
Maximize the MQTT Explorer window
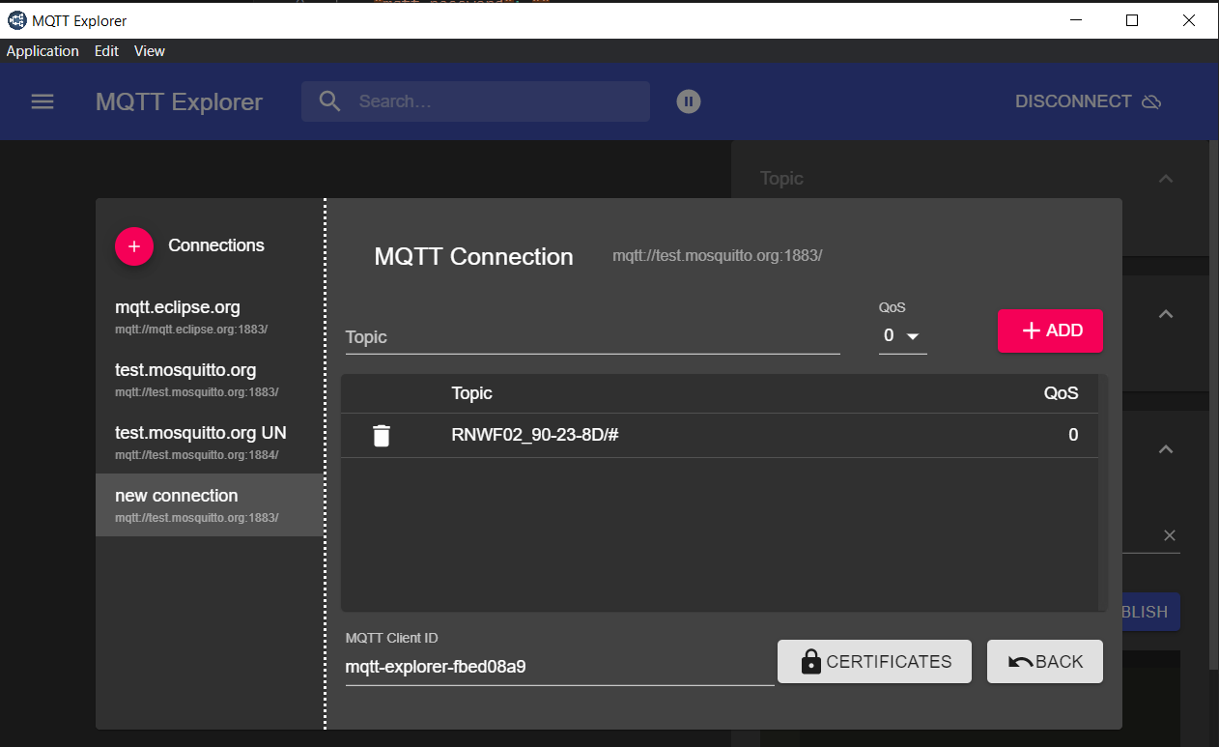[1132, 20]
